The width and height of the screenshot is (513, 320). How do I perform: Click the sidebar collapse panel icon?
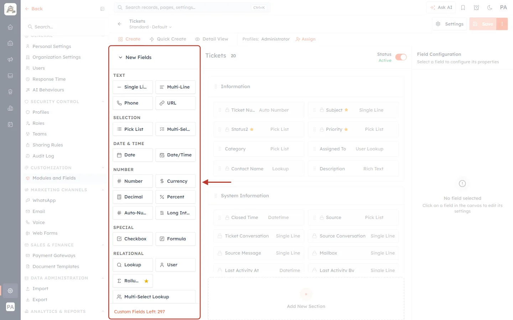102,9
